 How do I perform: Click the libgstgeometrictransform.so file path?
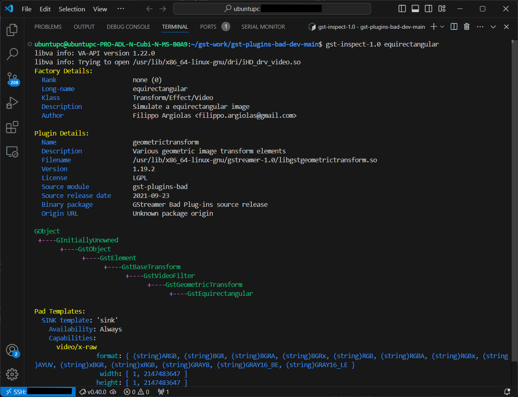point(255,160)
